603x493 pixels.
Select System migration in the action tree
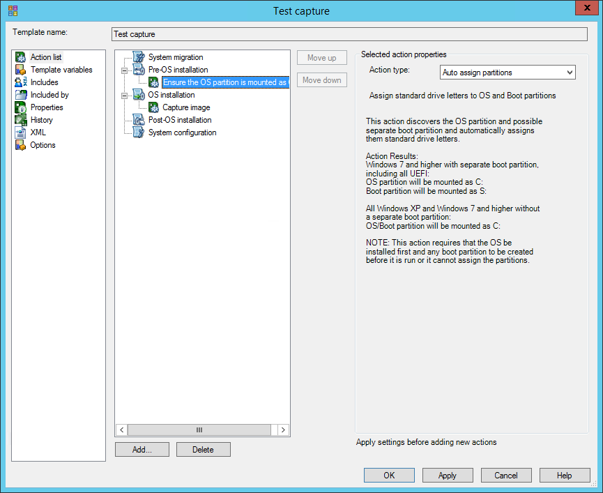[176, 57]
